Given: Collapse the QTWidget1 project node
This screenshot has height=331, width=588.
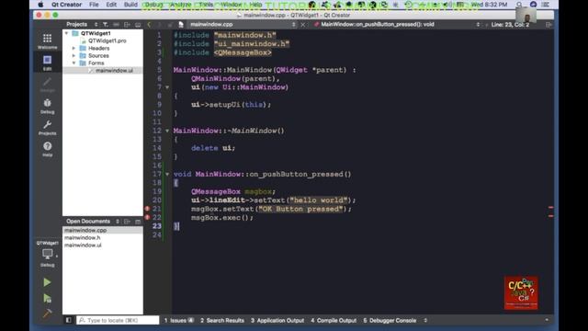Looking at the screenshot, I should pyautogui.click(x=67, y=33).
